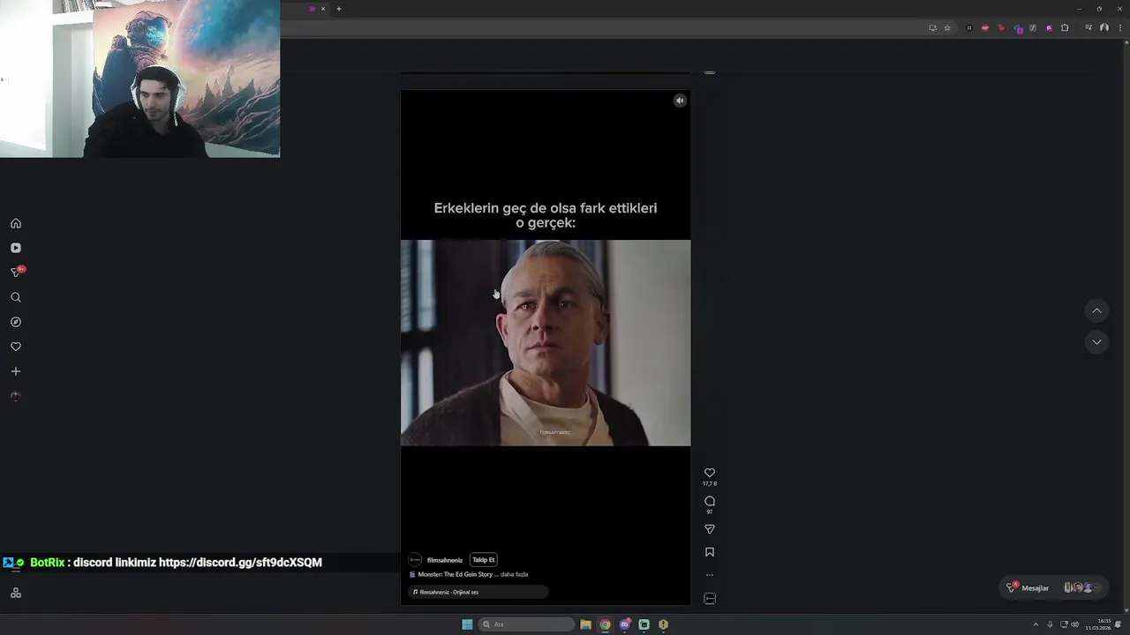The width and height of the screenshot is (1130, 635).
Task: Open the settings icon below the sidebar
Action: (x=16, y=593)
